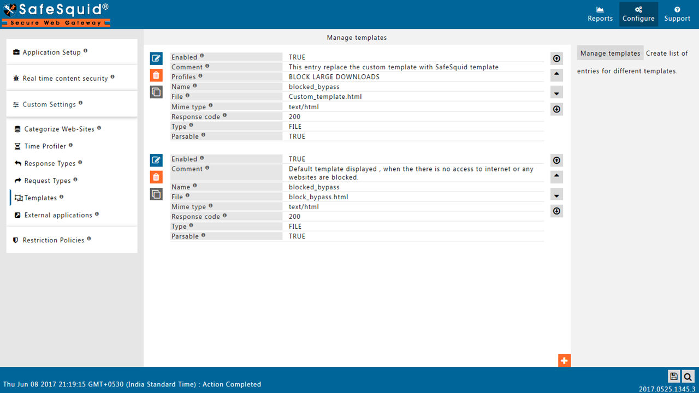Viewport: 699px width, 393px height.
Task: Add a new template entry
Action: [x=564, y=361]
